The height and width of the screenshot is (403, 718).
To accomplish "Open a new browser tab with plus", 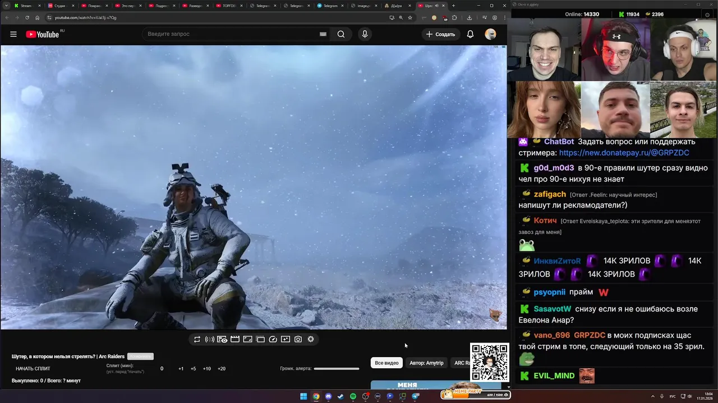I will pyautogui.click(x=453, y=6).
